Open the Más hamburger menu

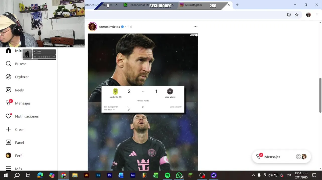pos(9,168)
